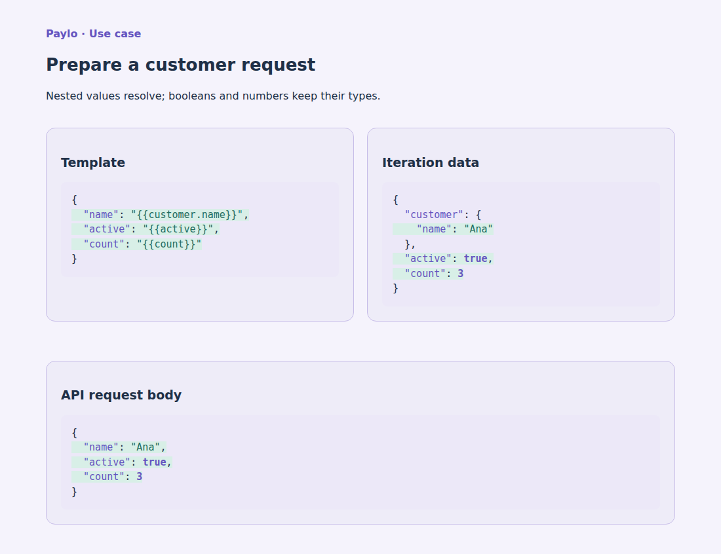The image size is (721, 554).
Task: Select the Template panel heading
Action: pos(93,162)
